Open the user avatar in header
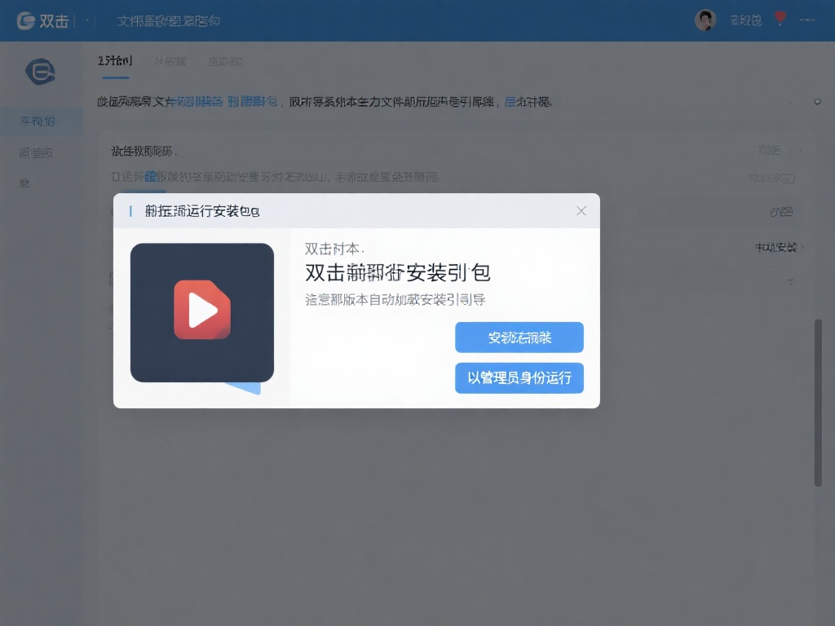This screenshot has height=626, width=835. tap(705, 20)
